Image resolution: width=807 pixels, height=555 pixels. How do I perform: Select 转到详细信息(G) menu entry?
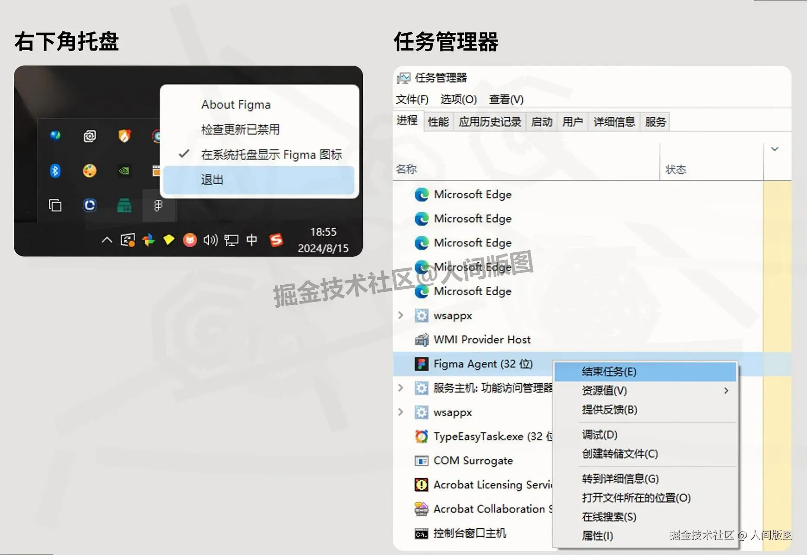pos(645,479)
